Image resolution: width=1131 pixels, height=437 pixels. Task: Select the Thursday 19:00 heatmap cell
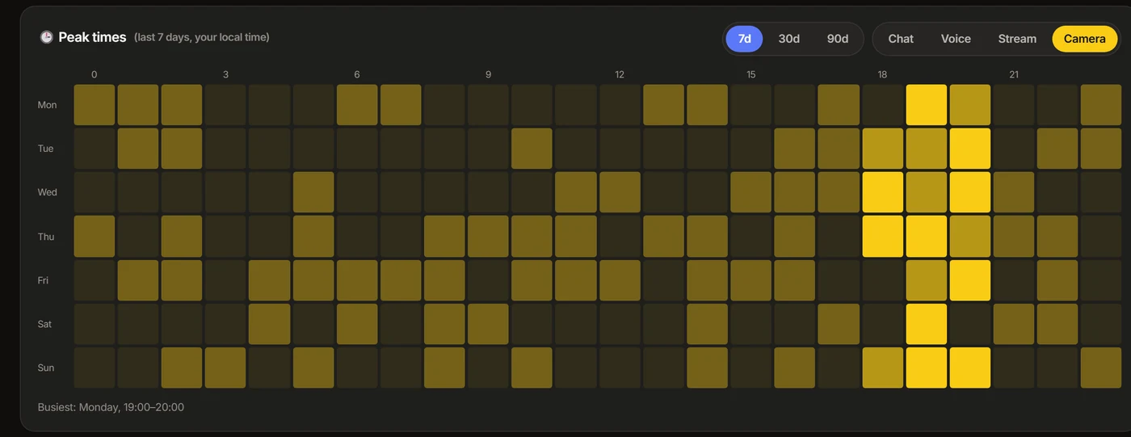pyautogui.click(x=927, y=237)
